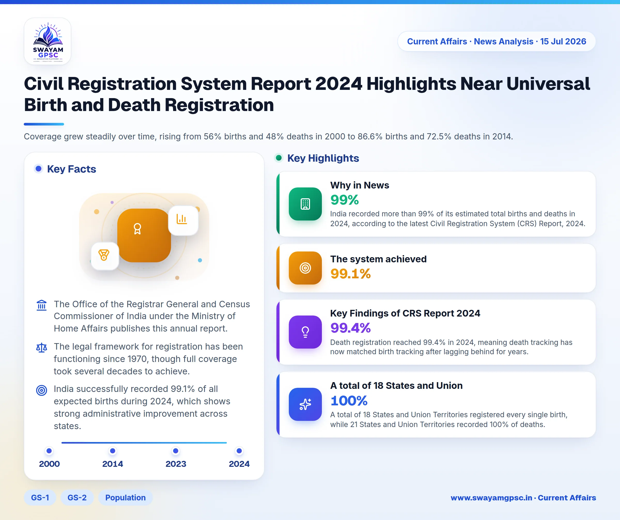Click the bank building icon beside Registrar General text
620x520 pixels.
42,305
